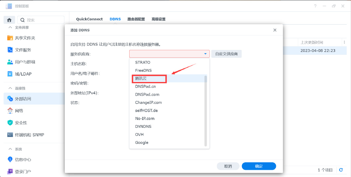This screenshot has height=177, width=351.
Task: Click the File Services (文件服务) icon
Action: coord(10,50)
